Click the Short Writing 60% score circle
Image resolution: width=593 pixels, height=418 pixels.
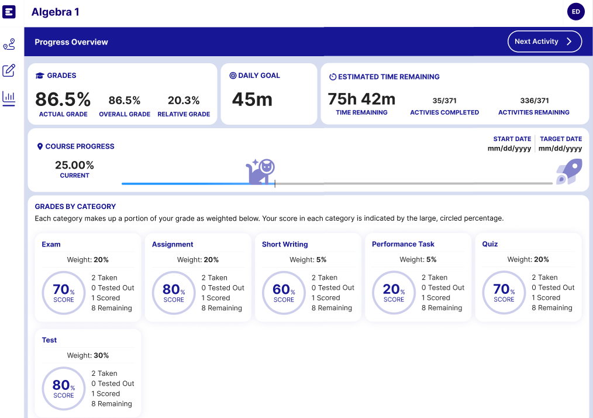click(284, 292)
